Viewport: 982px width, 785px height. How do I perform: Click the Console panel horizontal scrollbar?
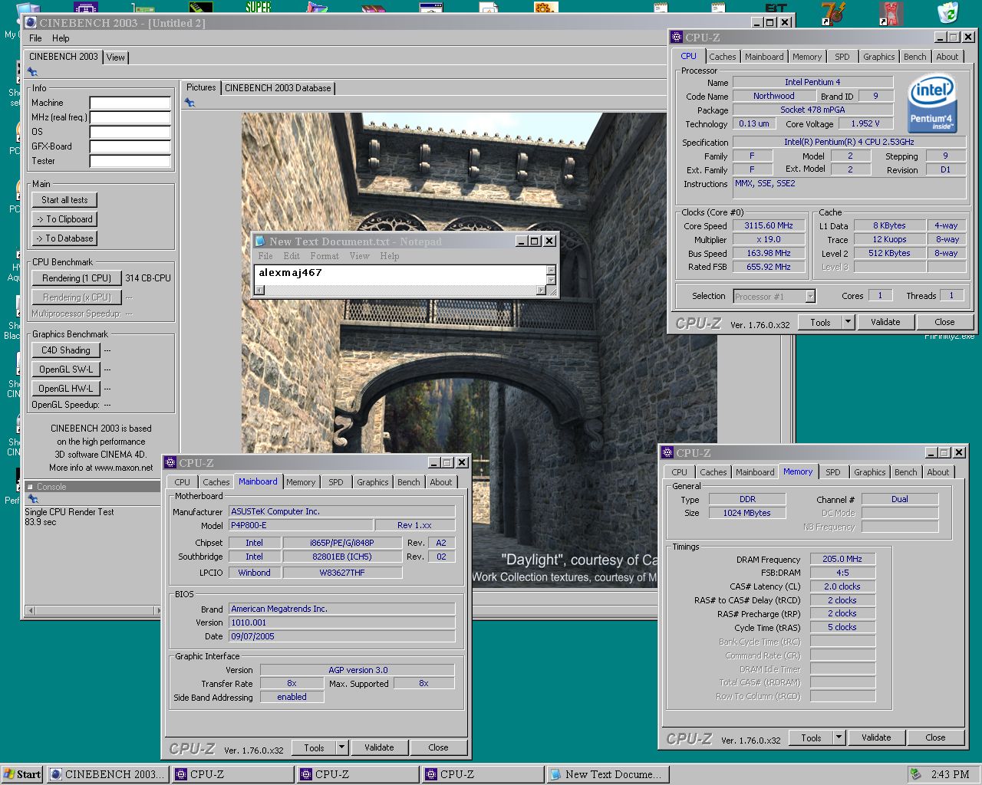[93, 611]
